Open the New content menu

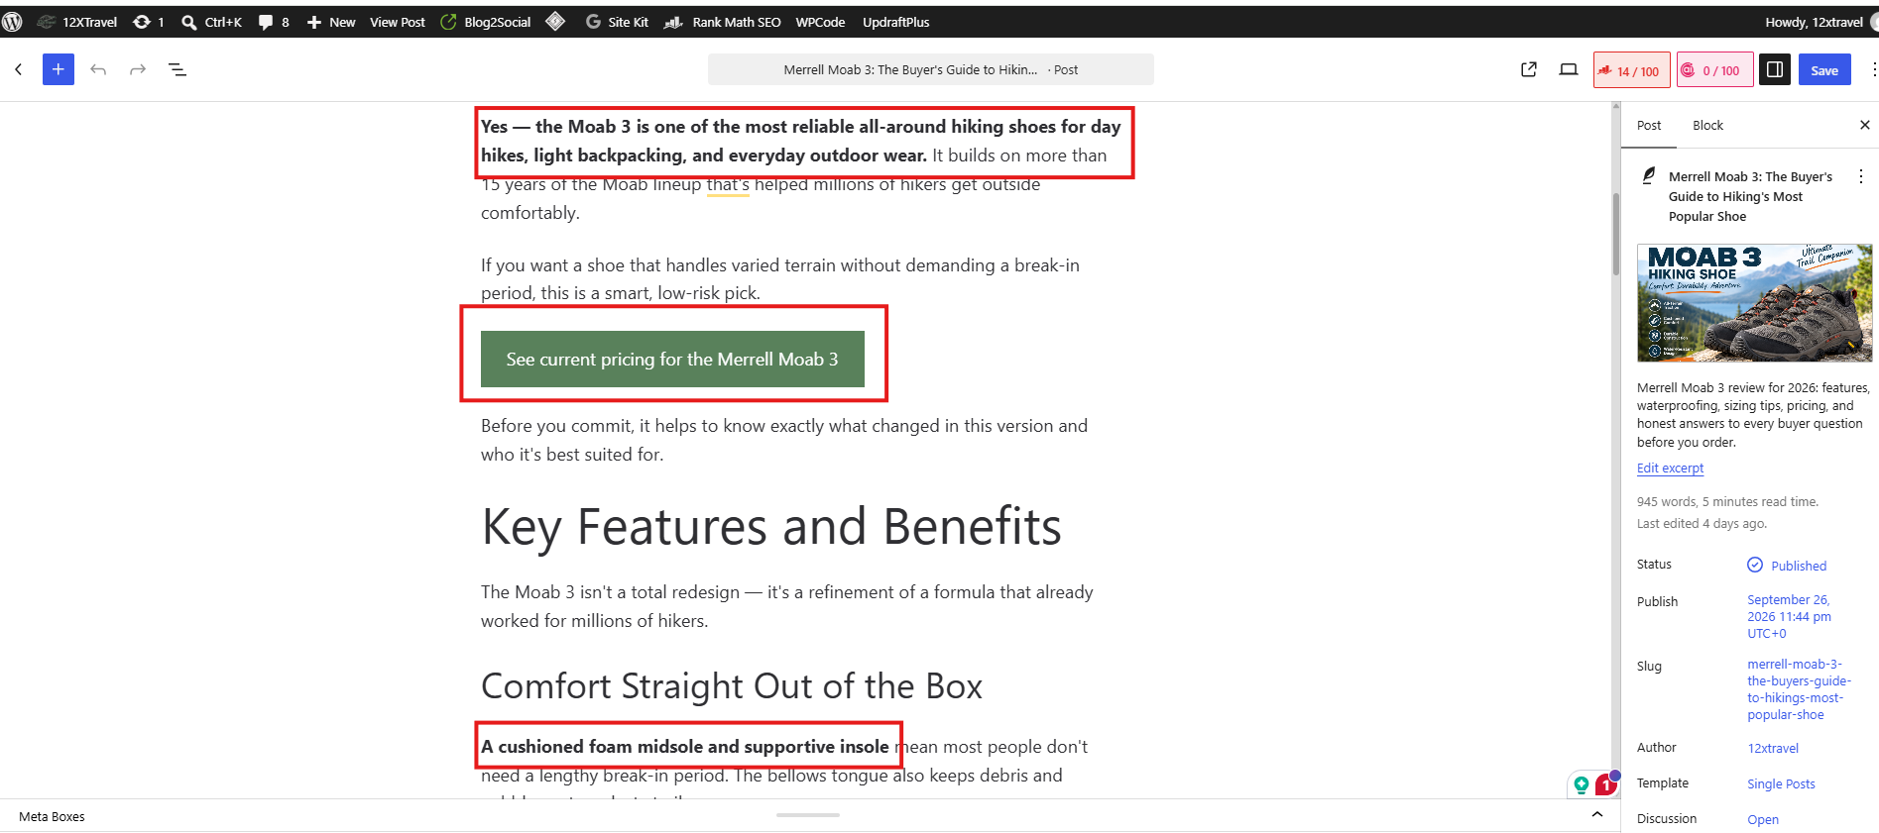(331, 22)
